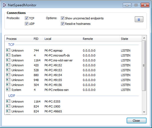This screenshot has width=152, height=128.
Task: Click LISTEN state in epmap row
Action: [x=126, y=50]
